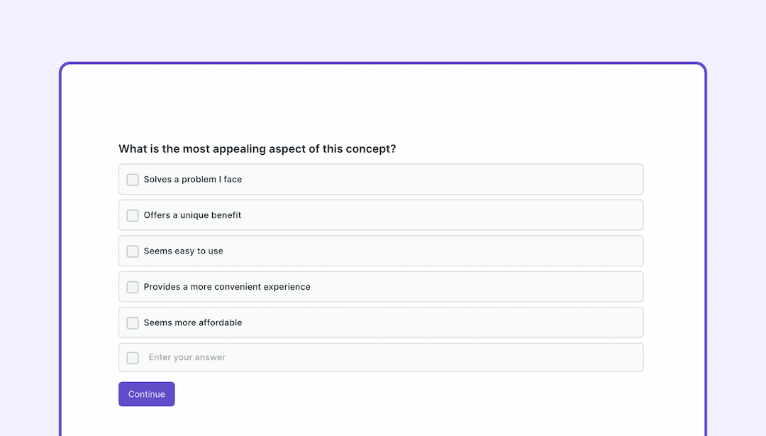The width and height of the screenshot is (766, 436).
Task: Select the 'Offers a unique benefit' option
Action: coord(381,214)
